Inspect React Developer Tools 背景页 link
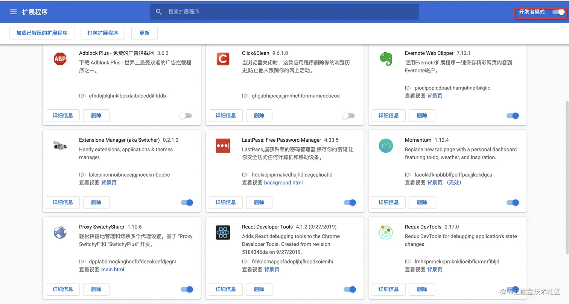 click(272, 269)
